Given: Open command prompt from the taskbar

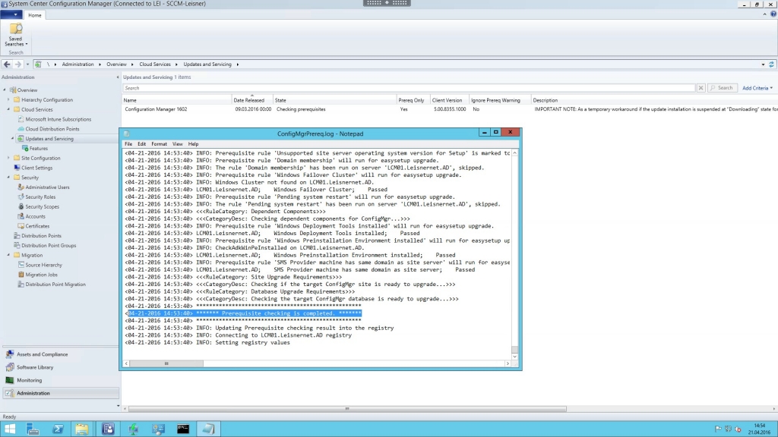Looking at the screenshot, I should pos(183,429).
